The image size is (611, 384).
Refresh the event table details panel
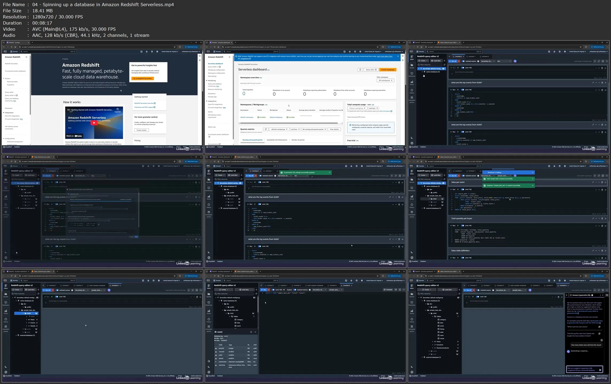[251, 332]
